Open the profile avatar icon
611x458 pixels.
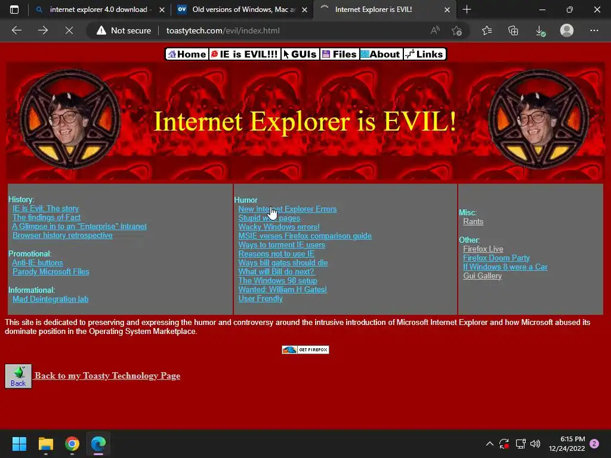(567, 30)
